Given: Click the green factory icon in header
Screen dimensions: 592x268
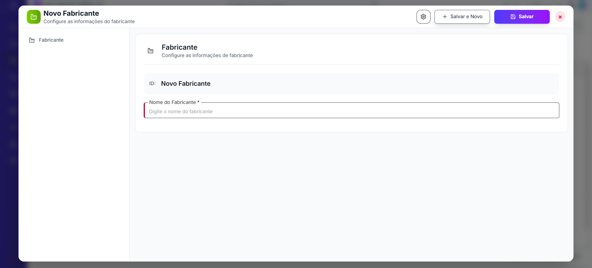Looking at the screenshot, I should (34, 17).
